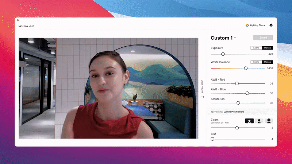Set Exposure mode to Scene
The width and height of the screenshot is (292, 164).
pyautogui.click(x=256, y=48)
